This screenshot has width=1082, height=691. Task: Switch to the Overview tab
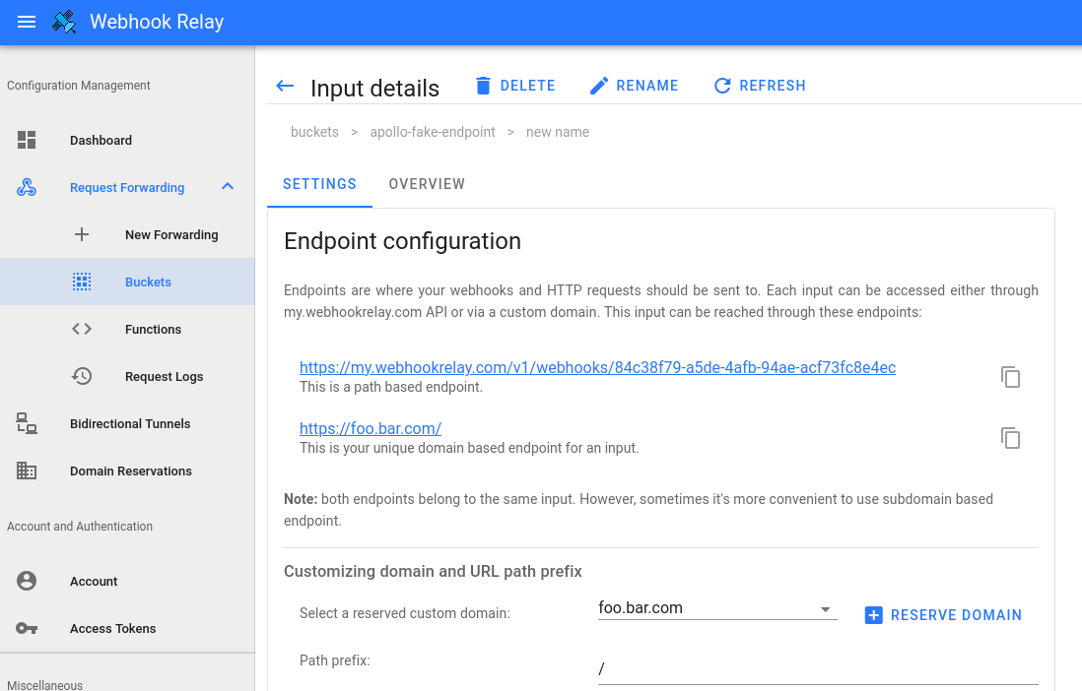pos(427,184)
